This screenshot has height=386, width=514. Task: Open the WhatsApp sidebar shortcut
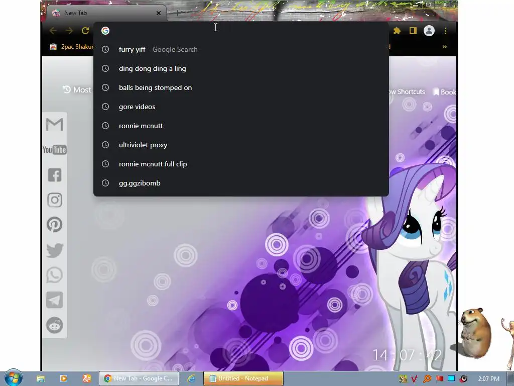[x=54, y=275]
